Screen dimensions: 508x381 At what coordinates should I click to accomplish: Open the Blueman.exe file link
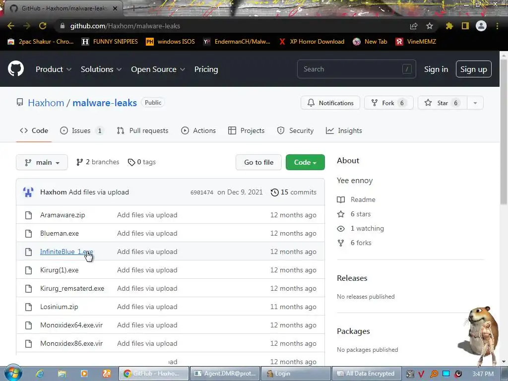(60, 233)
